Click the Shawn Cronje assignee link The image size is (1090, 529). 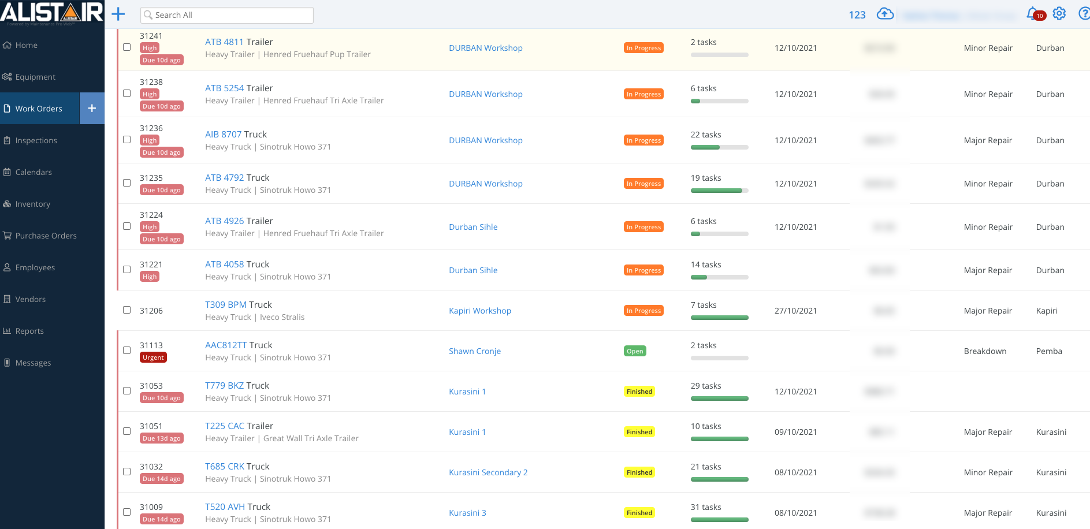475,351
